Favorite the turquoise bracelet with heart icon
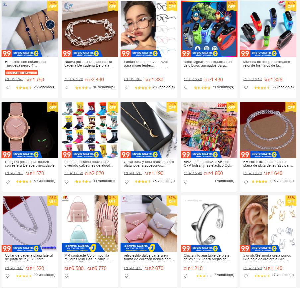The height and width of the screenshot is (288, 300). click(x=7, y=87)
